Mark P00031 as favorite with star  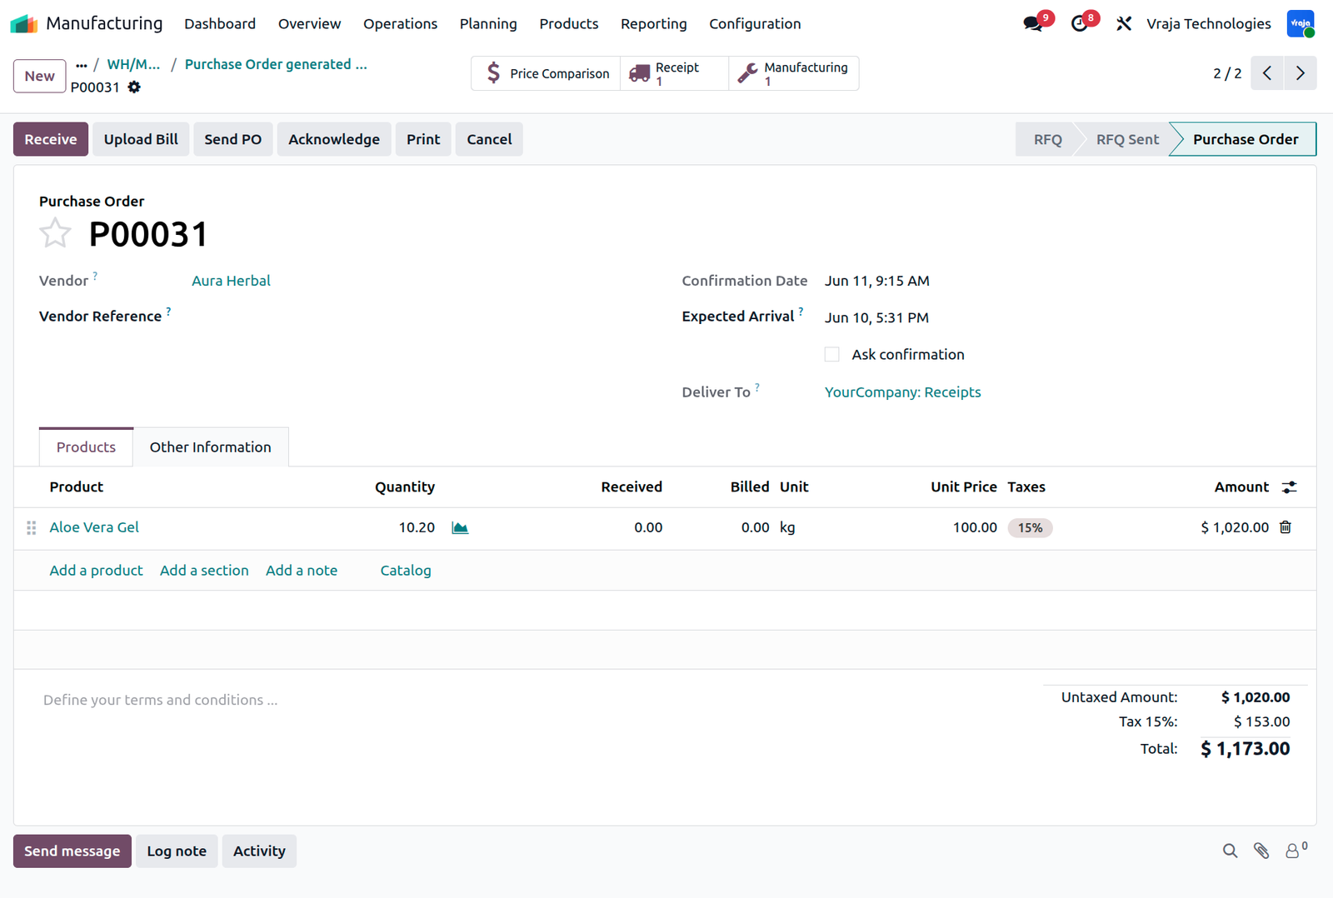[x=55, y=233]
